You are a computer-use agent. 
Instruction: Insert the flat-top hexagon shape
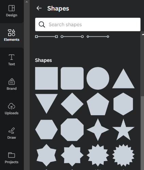[x=46, y=130]
